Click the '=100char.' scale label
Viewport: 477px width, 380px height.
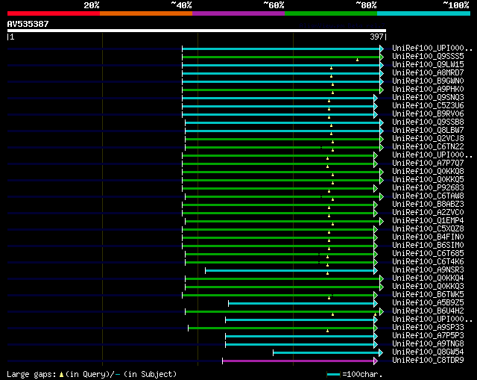(x=362, y=375)
